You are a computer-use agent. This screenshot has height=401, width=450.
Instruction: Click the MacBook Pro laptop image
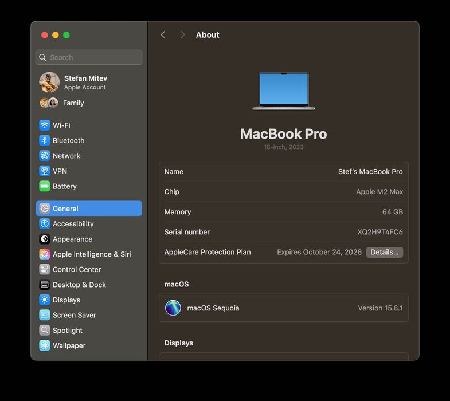[284, 91]
